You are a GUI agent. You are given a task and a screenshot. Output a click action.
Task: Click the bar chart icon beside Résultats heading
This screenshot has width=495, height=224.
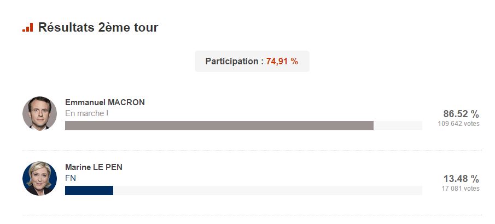(x=27, y=27)
